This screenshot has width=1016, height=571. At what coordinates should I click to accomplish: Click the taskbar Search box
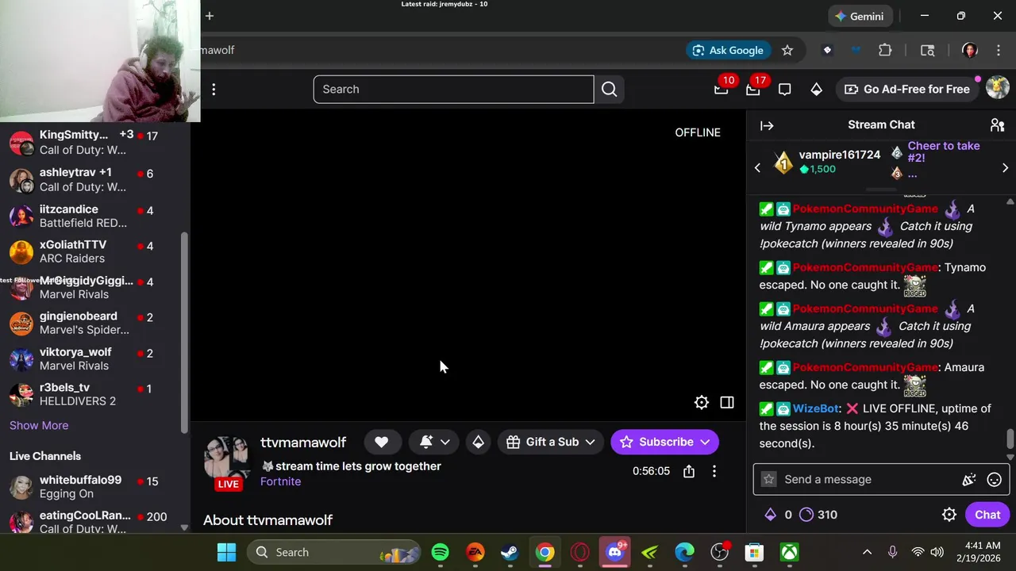tap(333, 552)
